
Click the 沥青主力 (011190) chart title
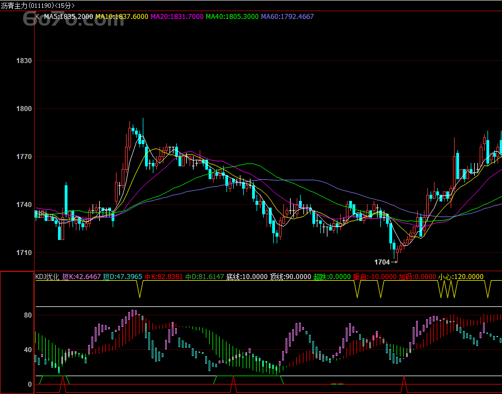[37, 6]
